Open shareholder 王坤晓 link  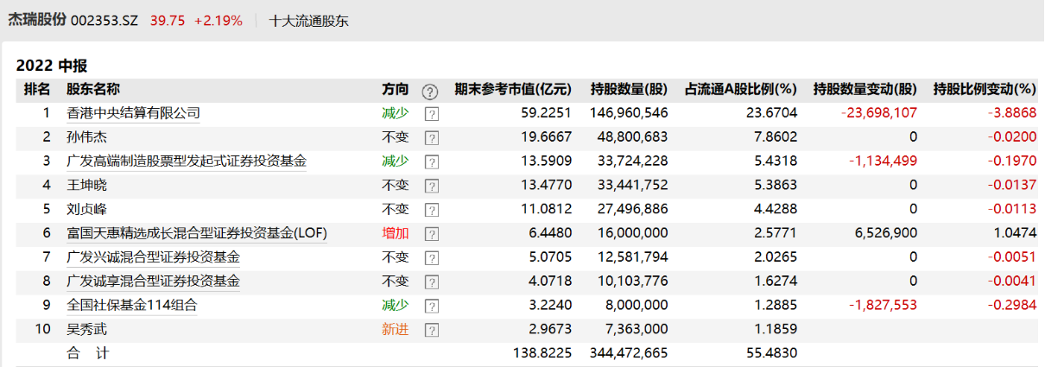(x=86, y=186)
